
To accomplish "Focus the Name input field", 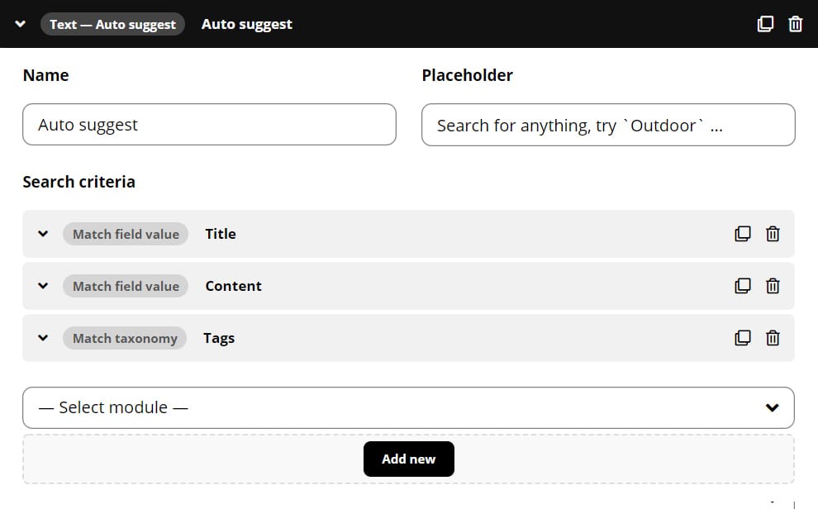I will click(x=209, y=125).
